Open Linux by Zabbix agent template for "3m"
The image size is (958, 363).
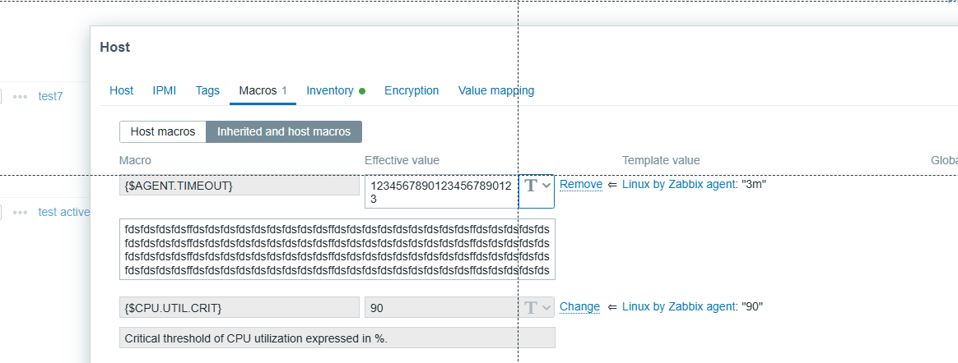point(679,185)
